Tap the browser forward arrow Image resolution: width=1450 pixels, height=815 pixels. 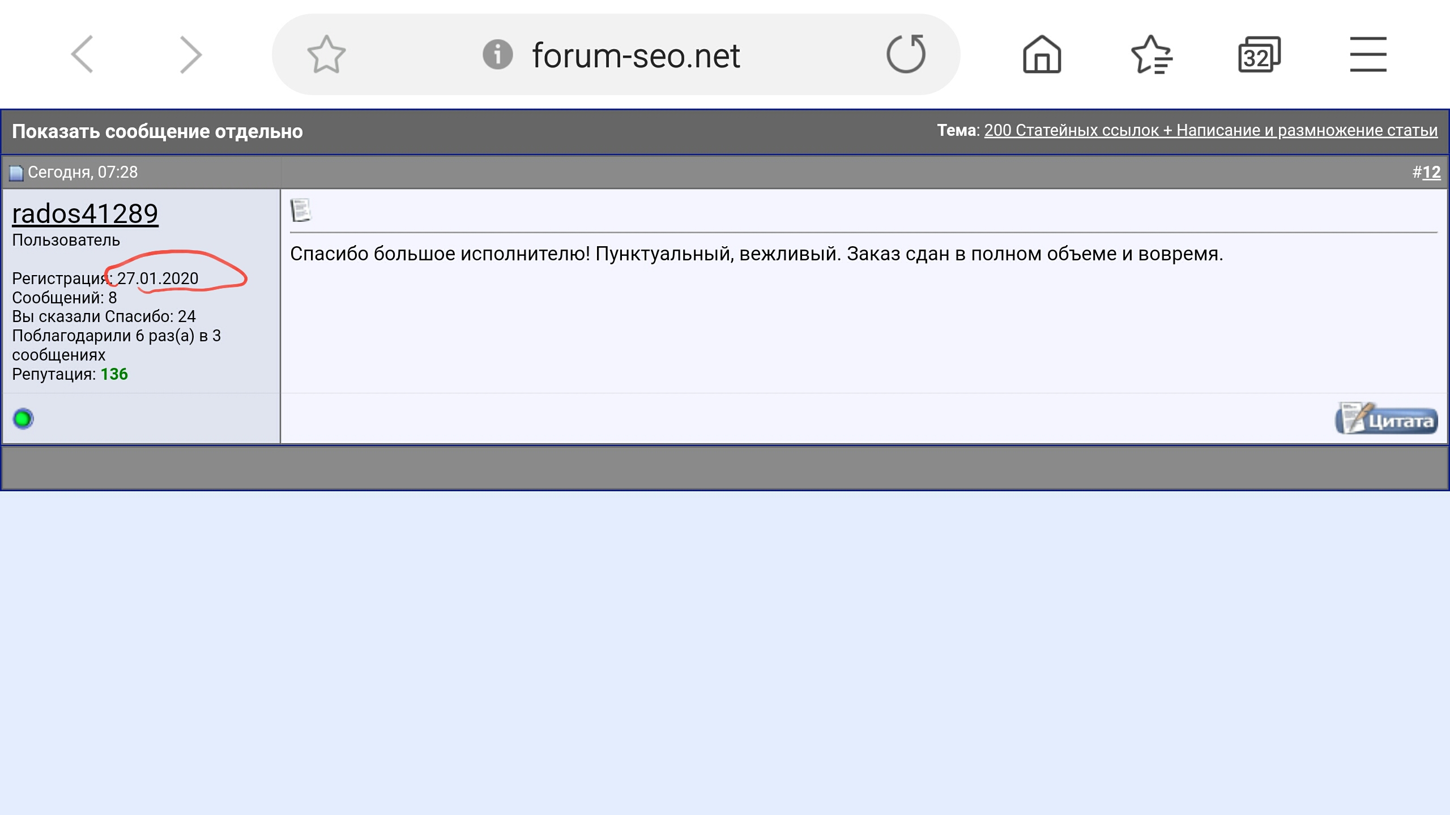coord(190,55)
